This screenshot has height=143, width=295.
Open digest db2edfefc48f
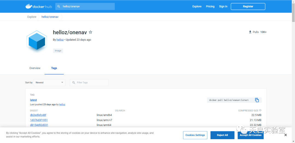tap(38, 115)
